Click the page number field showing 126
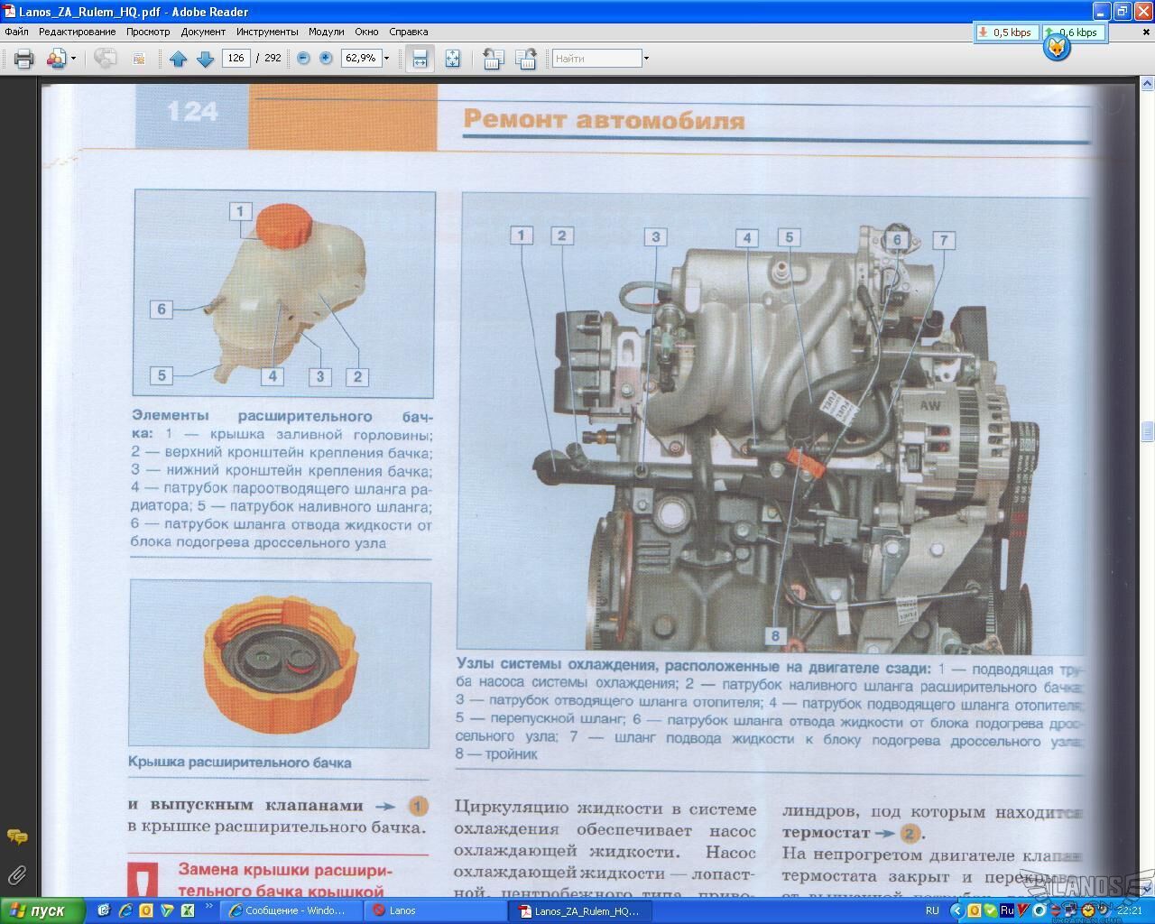The width and height of the screenshot is (1155, 924). click(x=236, y=58)
